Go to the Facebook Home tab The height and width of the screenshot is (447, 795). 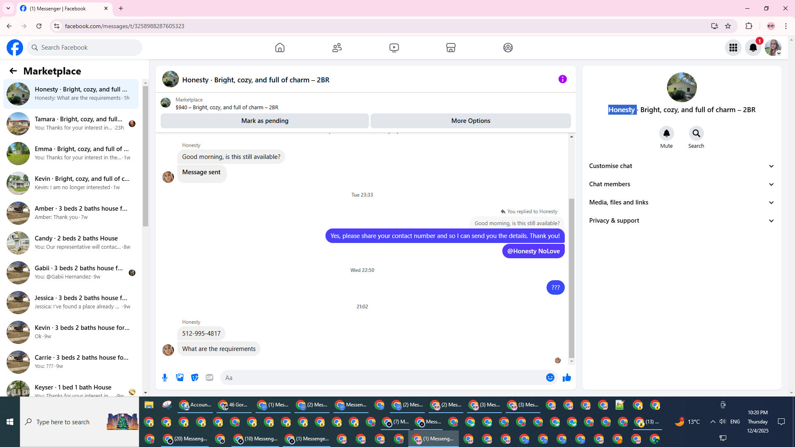click(280, 48)
